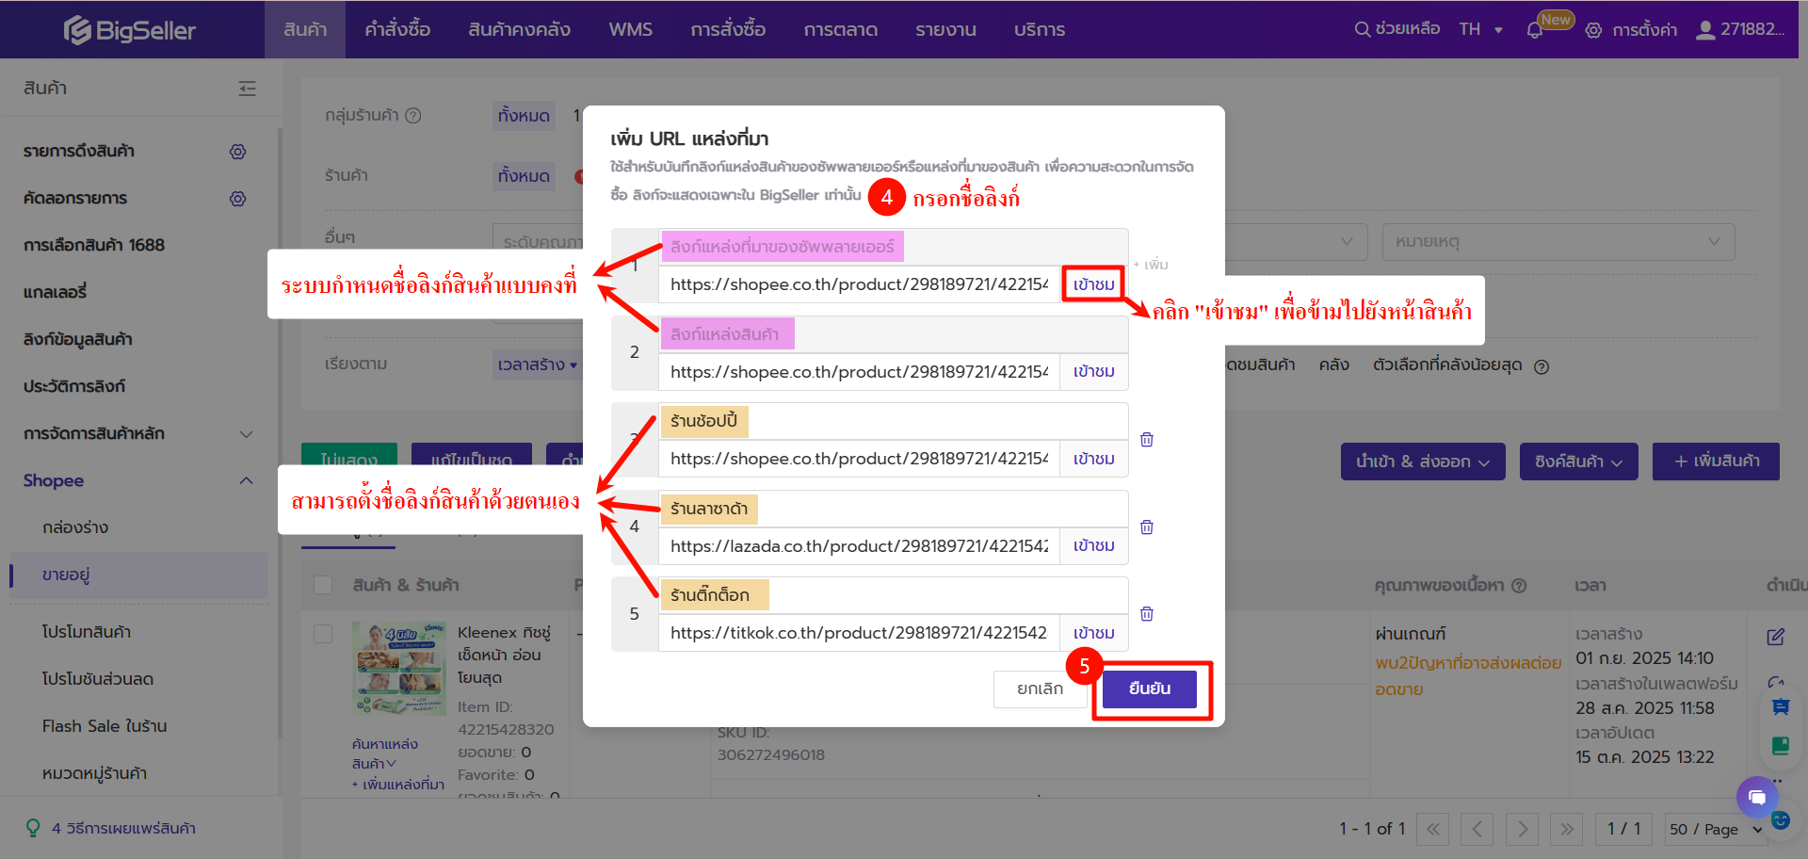Delete the ร้านลาซาด้า link row
The image size is (1808, 859).
(1147, 527)
